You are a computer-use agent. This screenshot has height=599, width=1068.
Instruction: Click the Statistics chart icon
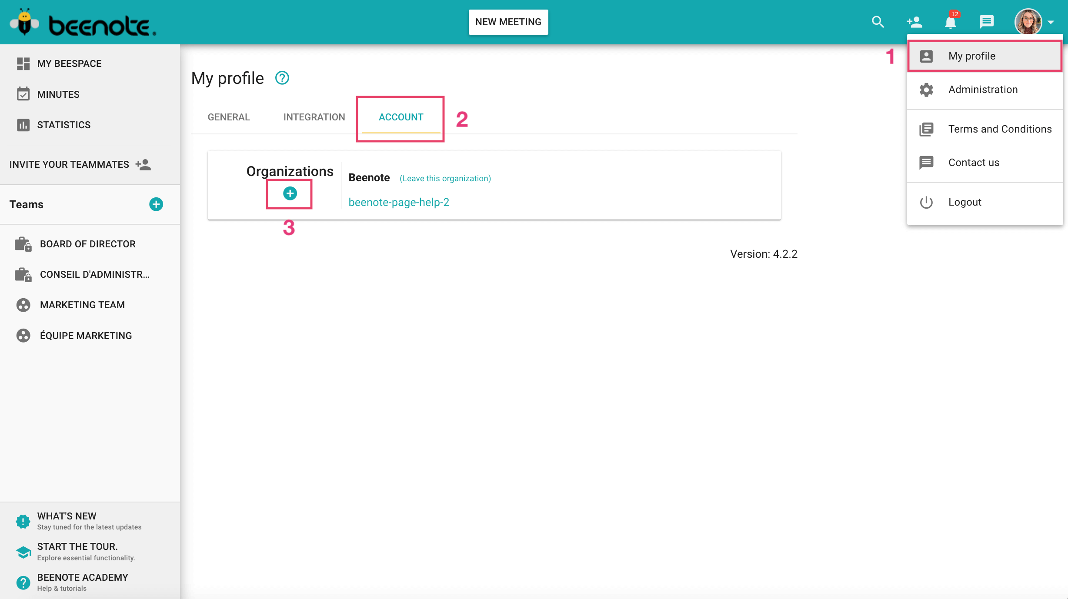coord(23,125)
